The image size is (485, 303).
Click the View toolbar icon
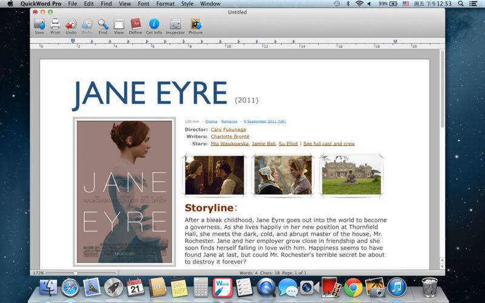pos(119,26)
